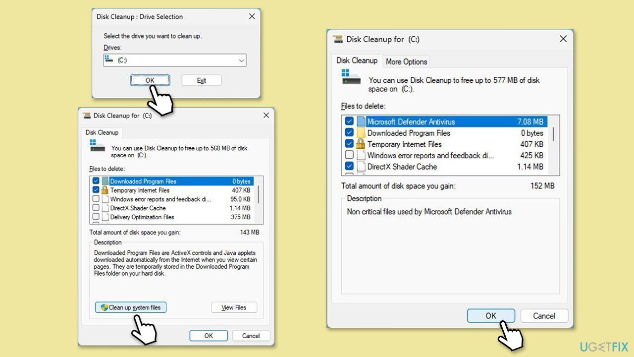Enable Windows error reports checkbox in right dialog
Viewport: 634px width, 357px height.
click(x=349, y=156)
